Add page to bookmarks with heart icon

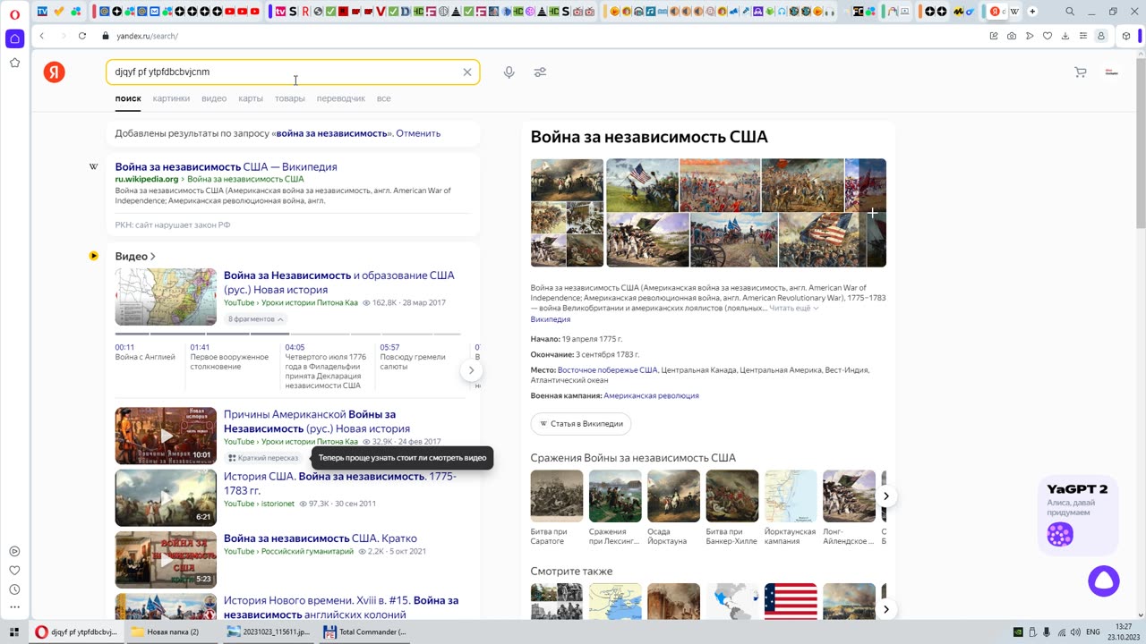1048,36
